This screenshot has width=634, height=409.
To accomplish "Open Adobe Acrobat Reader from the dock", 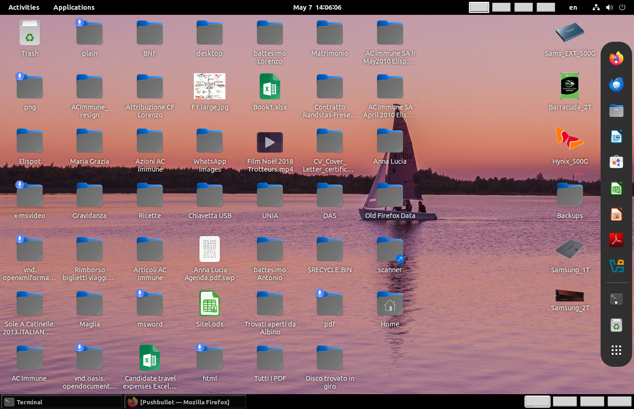I will (x=616, y=240).
